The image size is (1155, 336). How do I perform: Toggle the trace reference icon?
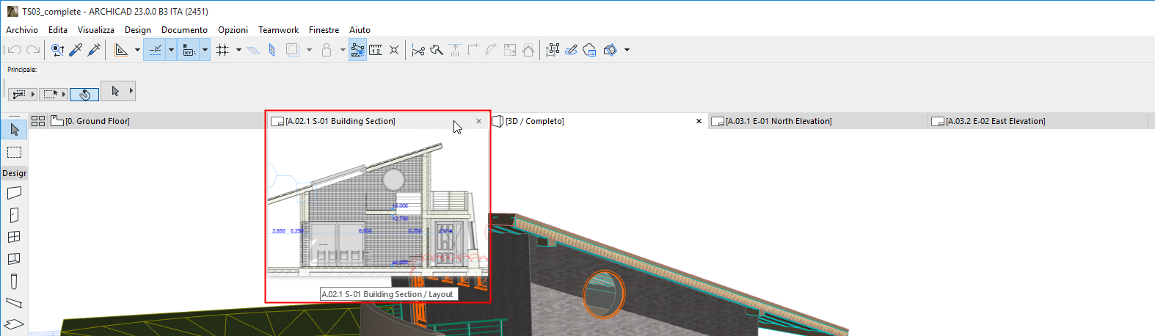(x=292, y=50)
